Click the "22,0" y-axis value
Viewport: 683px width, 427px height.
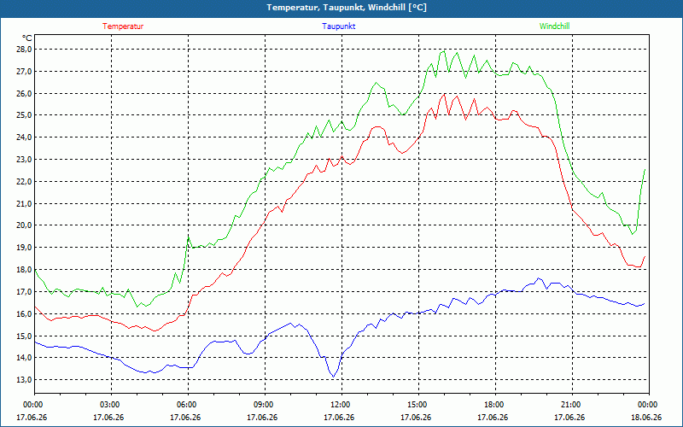click(x=25, y=181)
